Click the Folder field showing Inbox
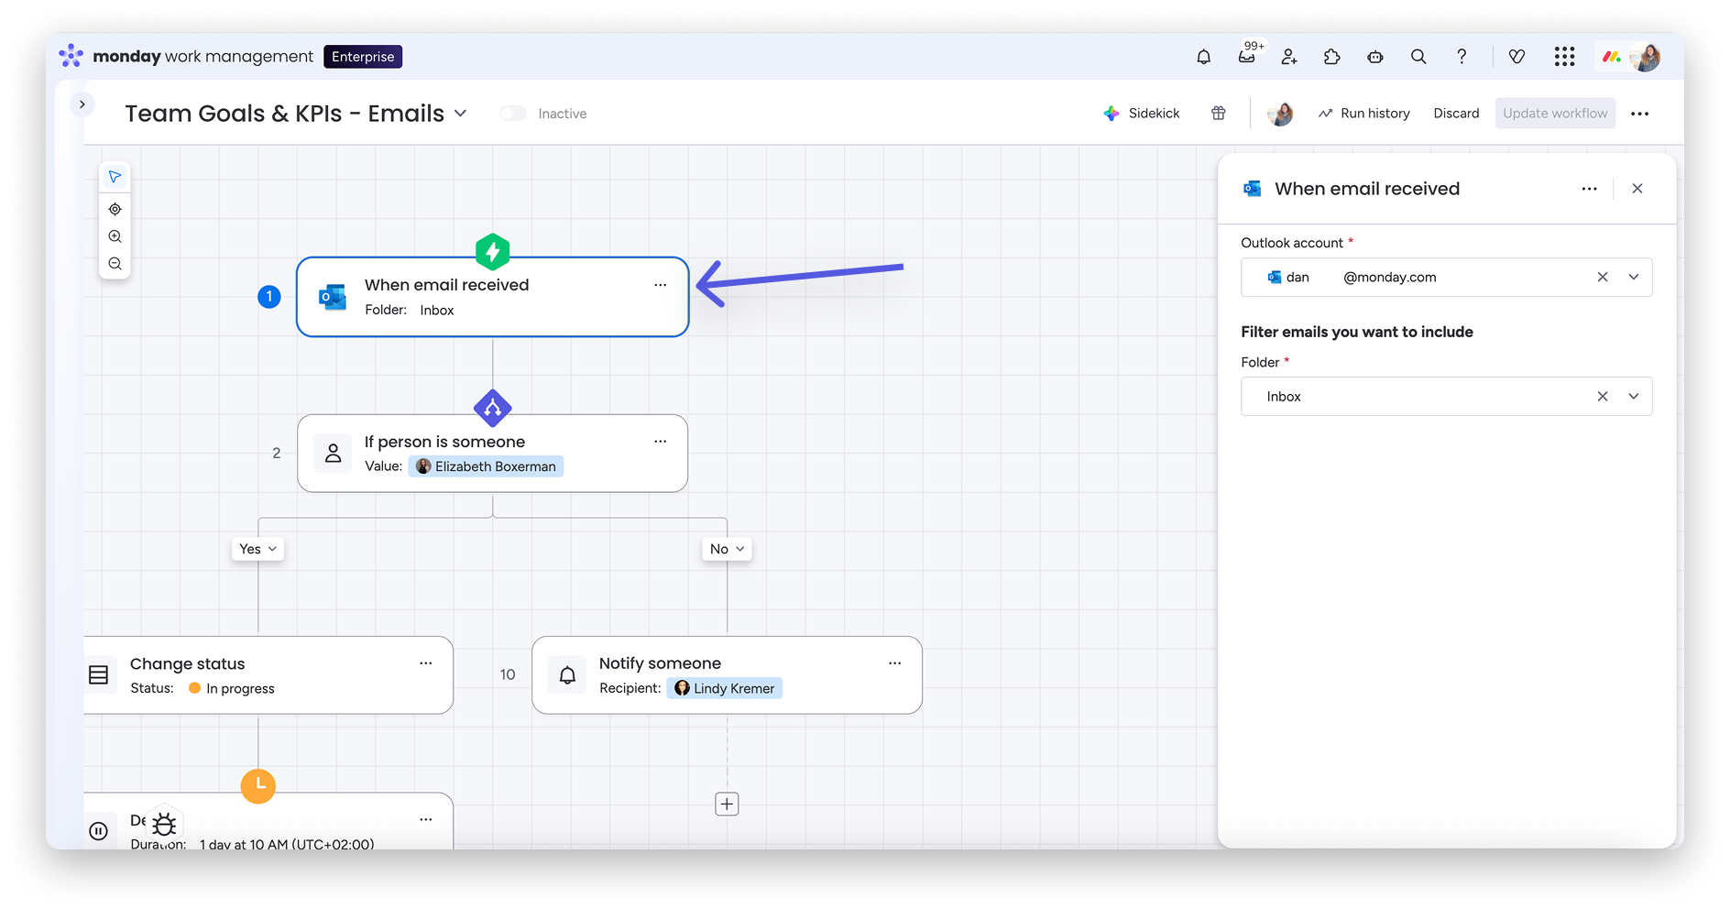The width and height of the screenshot is (1730, 909). coord(1446,397)
